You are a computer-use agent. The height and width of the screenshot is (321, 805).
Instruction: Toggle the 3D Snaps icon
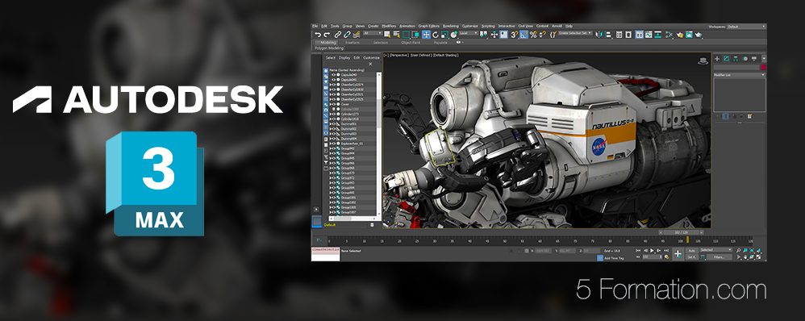coord(514,35)
